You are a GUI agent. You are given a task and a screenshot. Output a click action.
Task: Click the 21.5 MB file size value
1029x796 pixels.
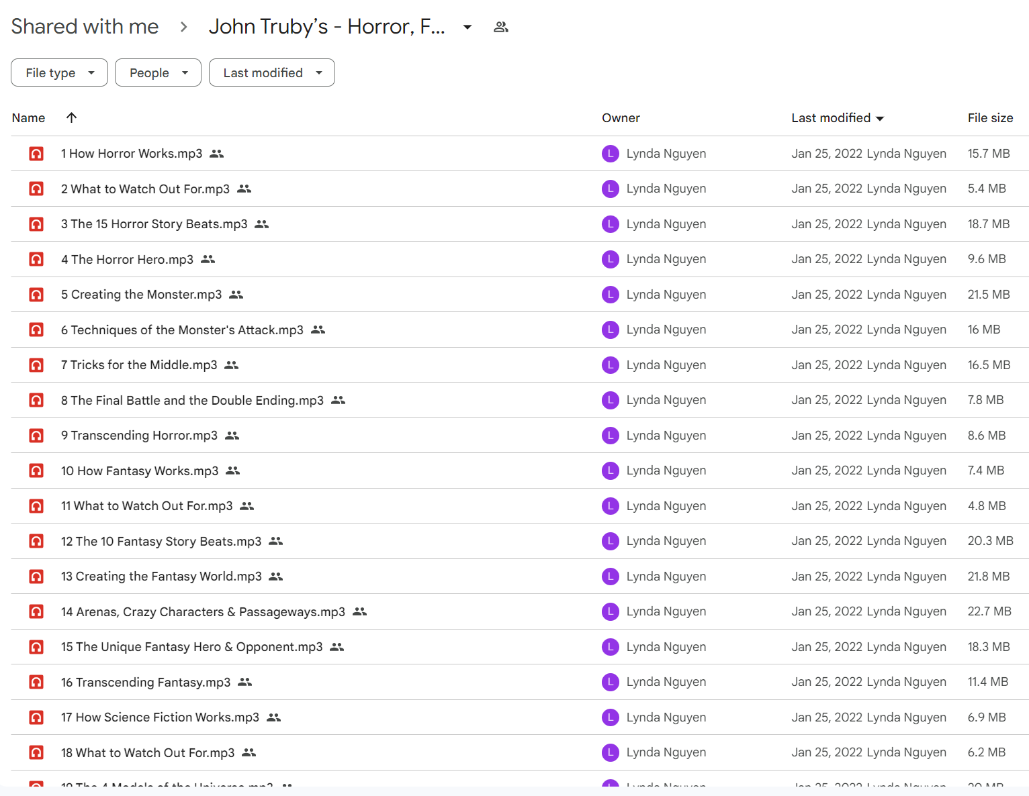click(x=989, y=295)
